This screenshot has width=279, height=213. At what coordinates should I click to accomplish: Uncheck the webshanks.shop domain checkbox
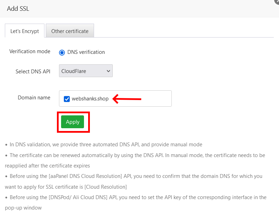(67, 99)
